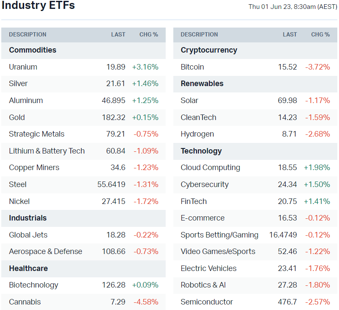Select the Silver ETF link

pos(18,84)
